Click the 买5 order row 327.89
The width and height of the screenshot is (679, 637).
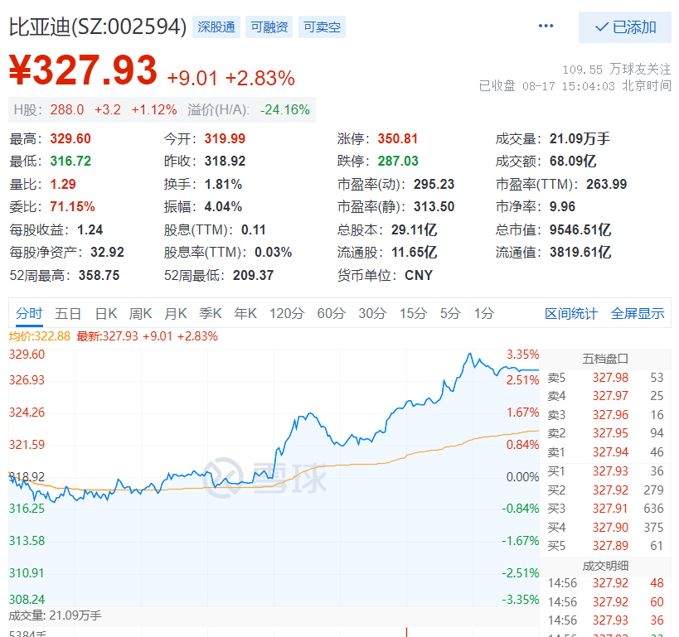pyautogui.click(x=605, y=546)
